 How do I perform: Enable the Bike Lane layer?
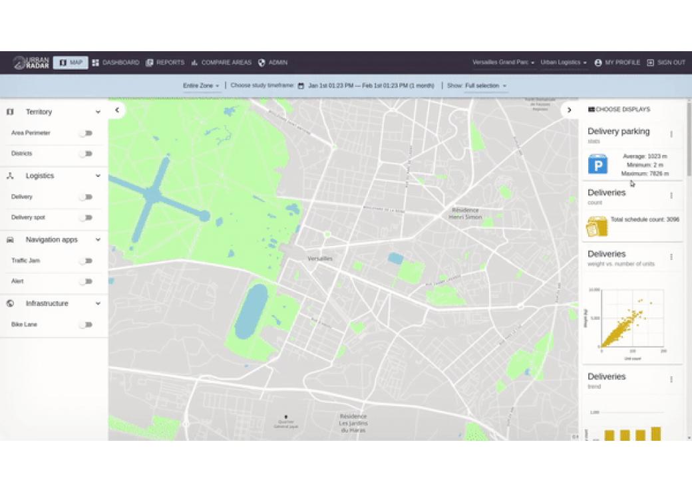click(x=86, y=325)
